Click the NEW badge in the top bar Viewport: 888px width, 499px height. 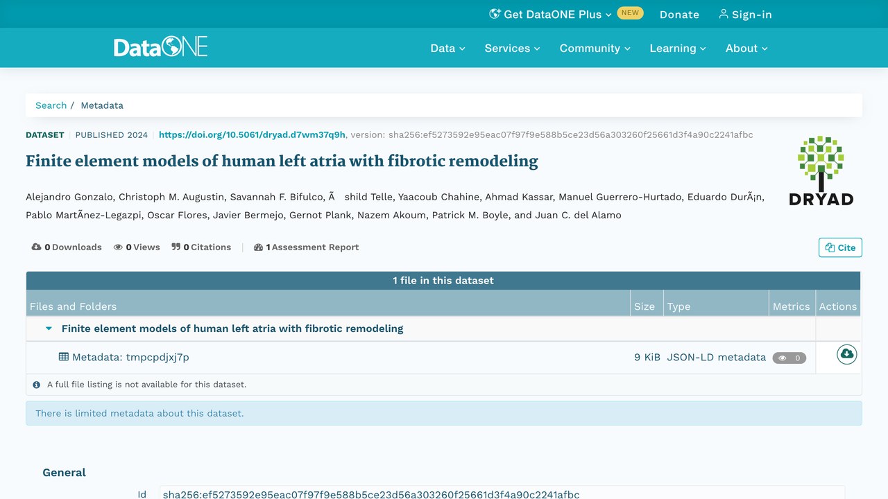point(630,12)
